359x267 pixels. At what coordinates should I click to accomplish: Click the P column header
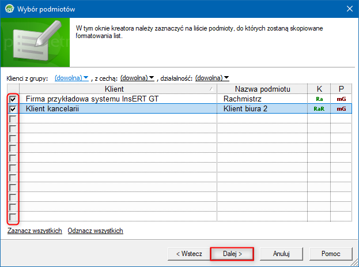pyautogui.click(x=341, y=89)
